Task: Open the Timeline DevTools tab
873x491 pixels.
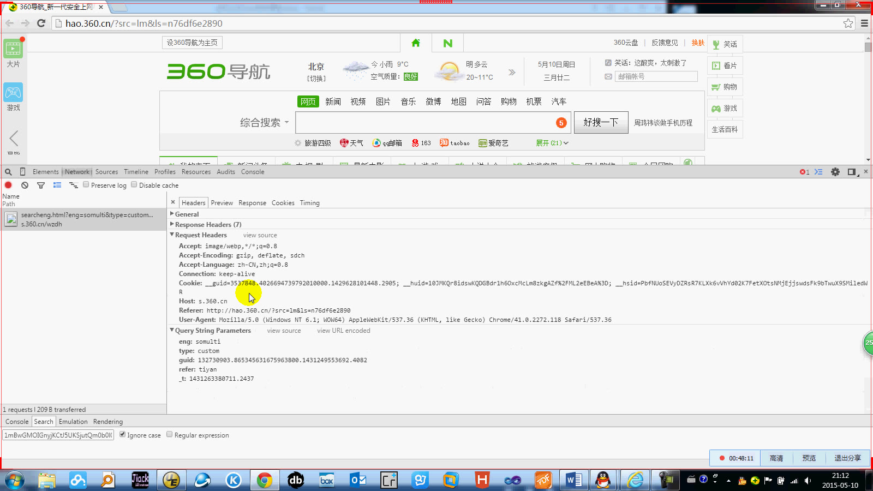Action: 136,172
